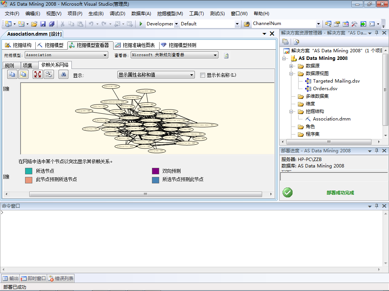Expand the 数据源 folder node
Image resolution: width=389 pixels, height=291 pixels.
tap(291, 66)
